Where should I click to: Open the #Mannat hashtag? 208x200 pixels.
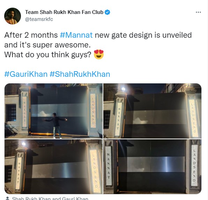click(76, 35)
